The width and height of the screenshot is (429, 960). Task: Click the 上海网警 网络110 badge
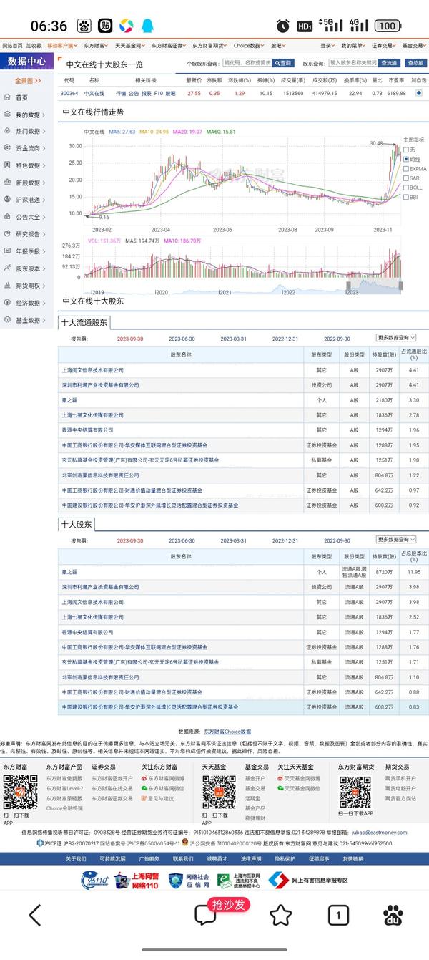click(x=137, y=880)
